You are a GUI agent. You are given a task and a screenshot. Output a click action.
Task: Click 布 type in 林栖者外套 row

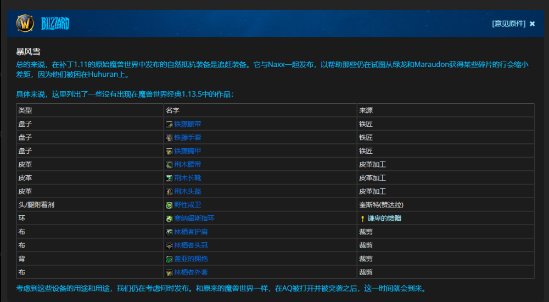point(22,272)
